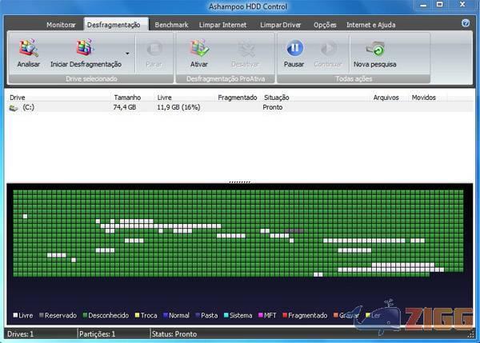Go to the Limpar Internet tab
The image size is (480, 343).
(x=224, y=25)
